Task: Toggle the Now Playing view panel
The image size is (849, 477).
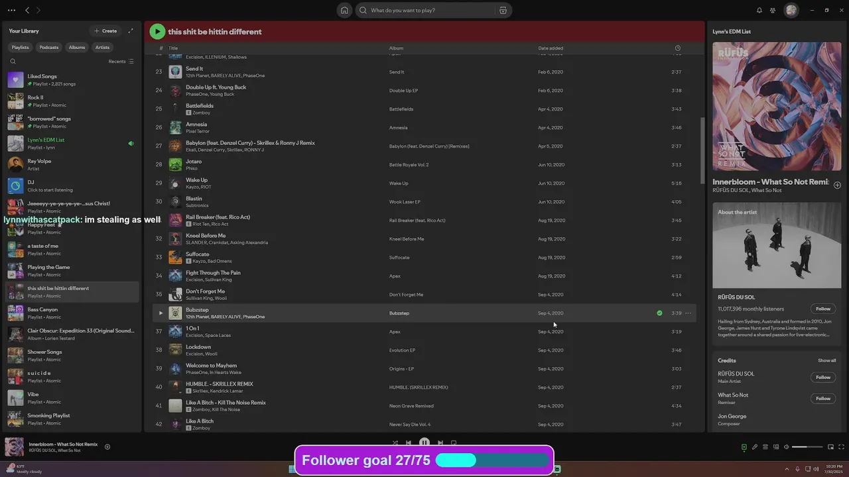Action: tap(744, 447)
